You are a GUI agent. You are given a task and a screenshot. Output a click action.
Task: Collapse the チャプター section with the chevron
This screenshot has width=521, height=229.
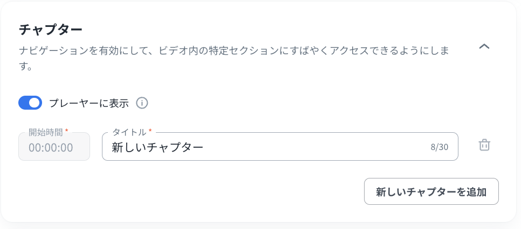pyautogui.click(x=484, y=47)
